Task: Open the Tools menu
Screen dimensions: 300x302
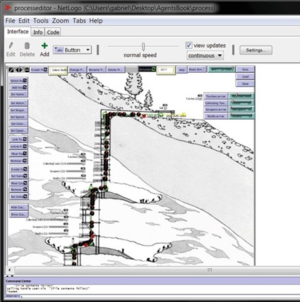Action: click(x=41, y=21)
